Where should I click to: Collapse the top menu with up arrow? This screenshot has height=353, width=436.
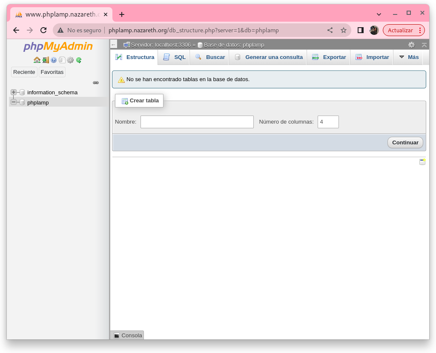click(424, 45)
